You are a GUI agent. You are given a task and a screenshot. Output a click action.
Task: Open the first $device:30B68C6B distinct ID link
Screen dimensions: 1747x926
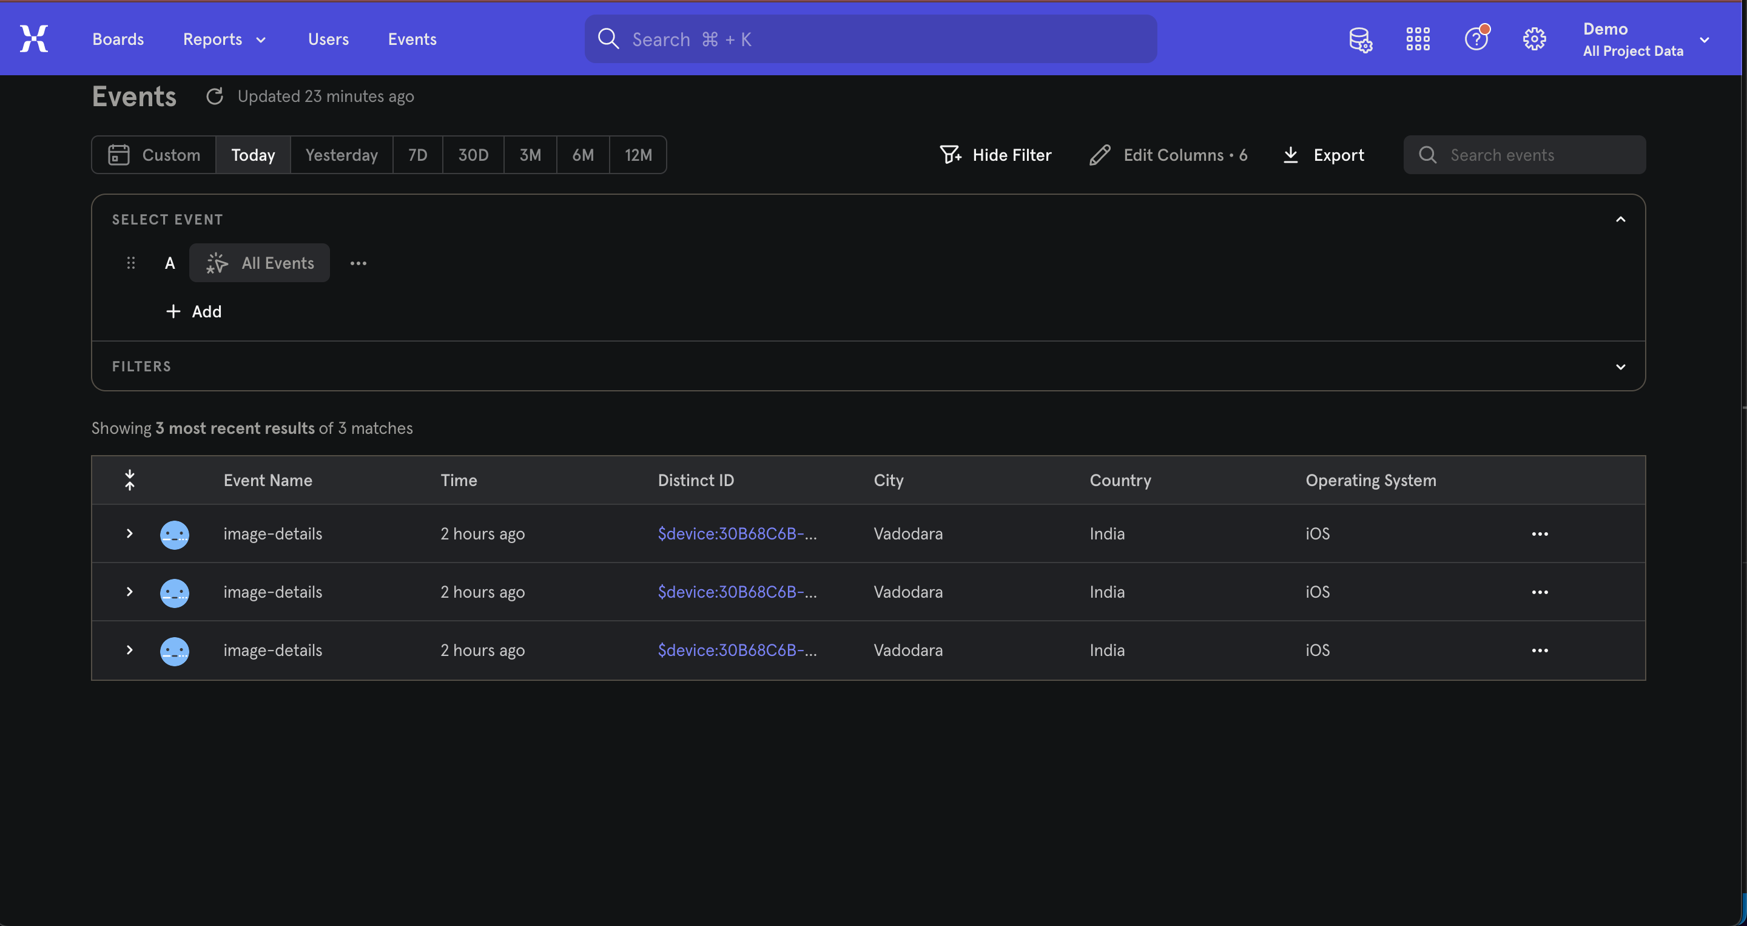[x=736, y=534]
